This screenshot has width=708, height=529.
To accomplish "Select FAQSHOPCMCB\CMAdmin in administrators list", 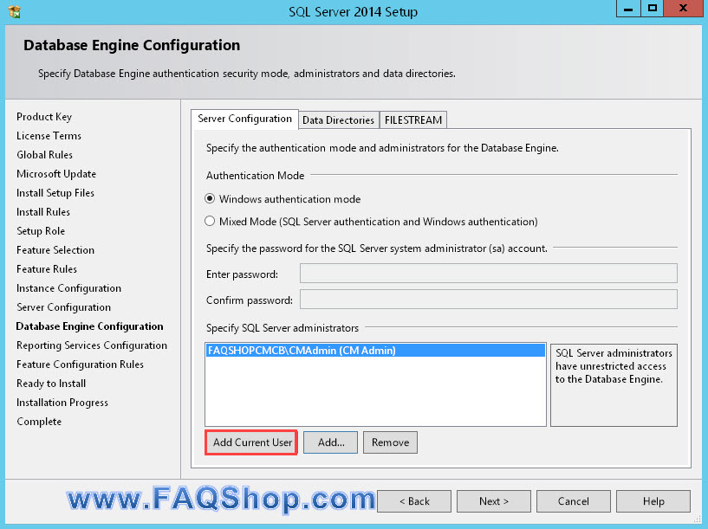I will [x=302, y=351].
